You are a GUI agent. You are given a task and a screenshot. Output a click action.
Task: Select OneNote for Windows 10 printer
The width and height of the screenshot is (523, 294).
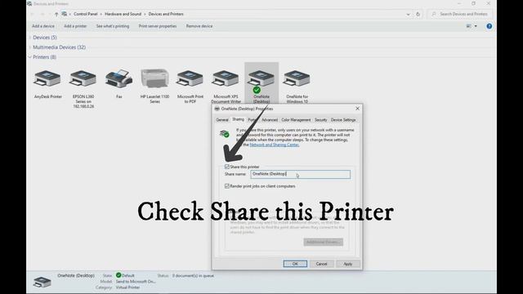[297, 78]
